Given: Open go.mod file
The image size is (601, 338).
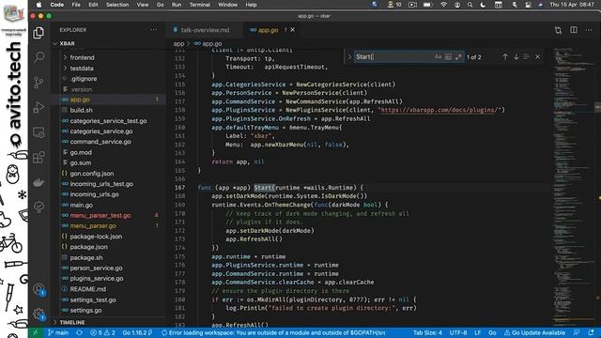Looking at the screenshot, I should [81, 152].
